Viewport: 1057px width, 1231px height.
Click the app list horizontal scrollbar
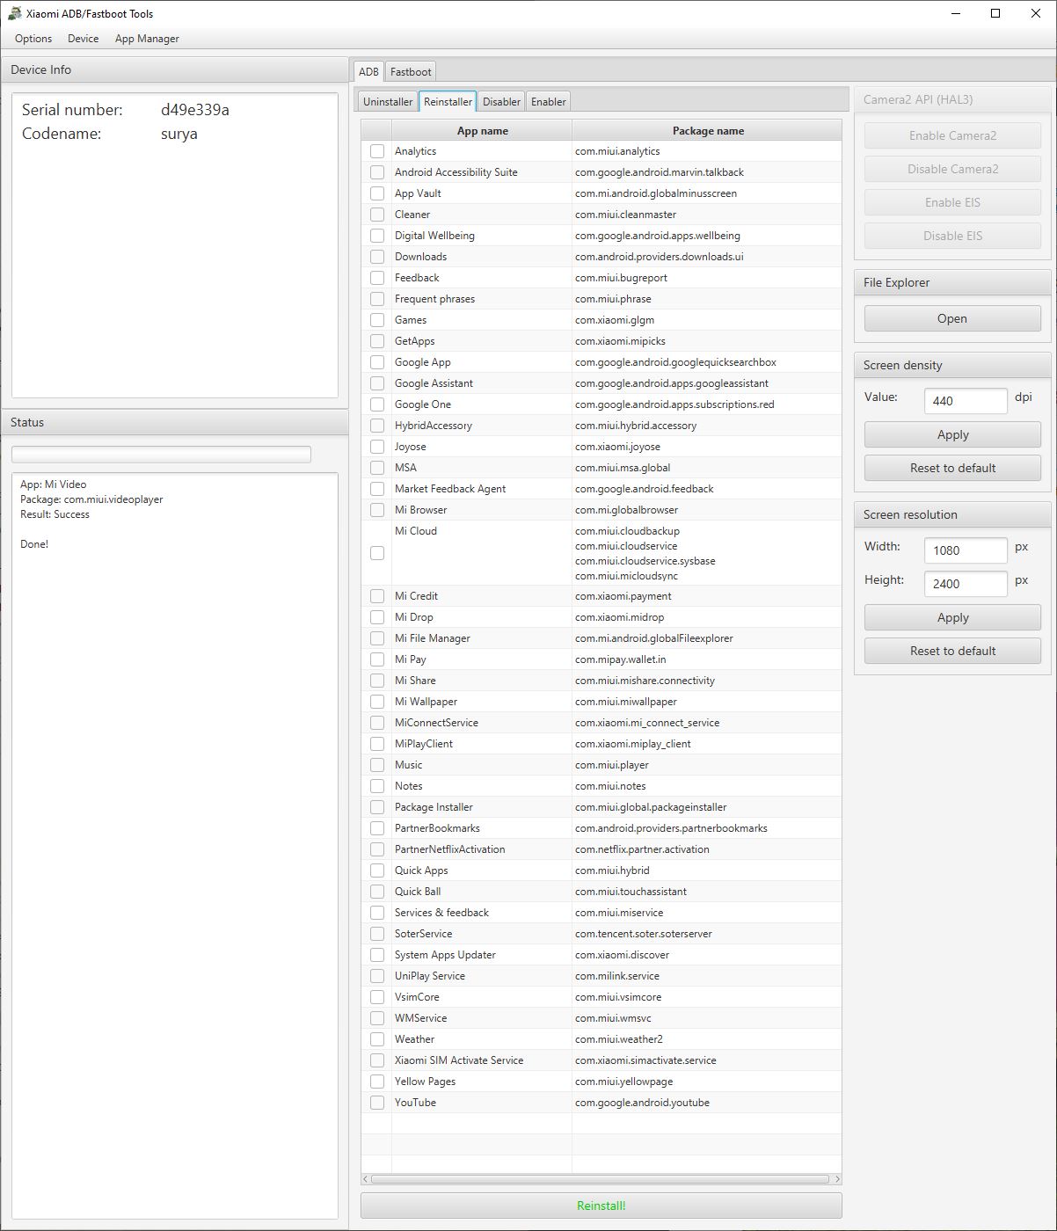click(x=601, y=1179)
